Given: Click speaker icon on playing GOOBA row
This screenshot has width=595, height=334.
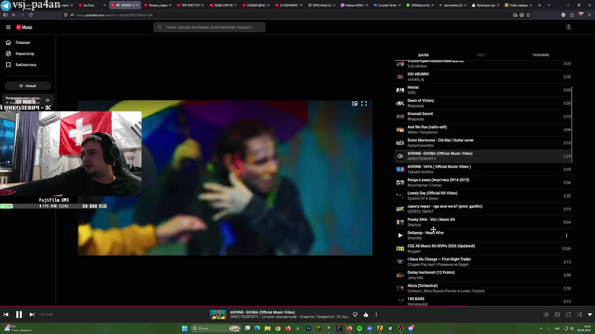Looking at the screenshot, I should [x=400, y=156].
